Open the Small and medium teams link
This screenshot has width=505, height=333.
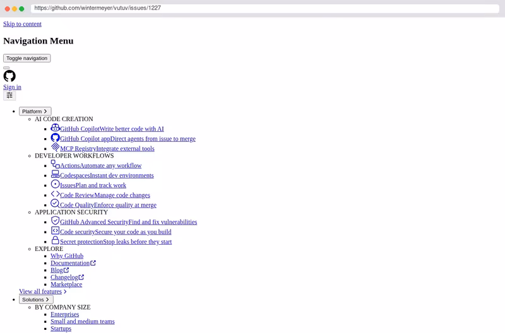click(83, 322)
